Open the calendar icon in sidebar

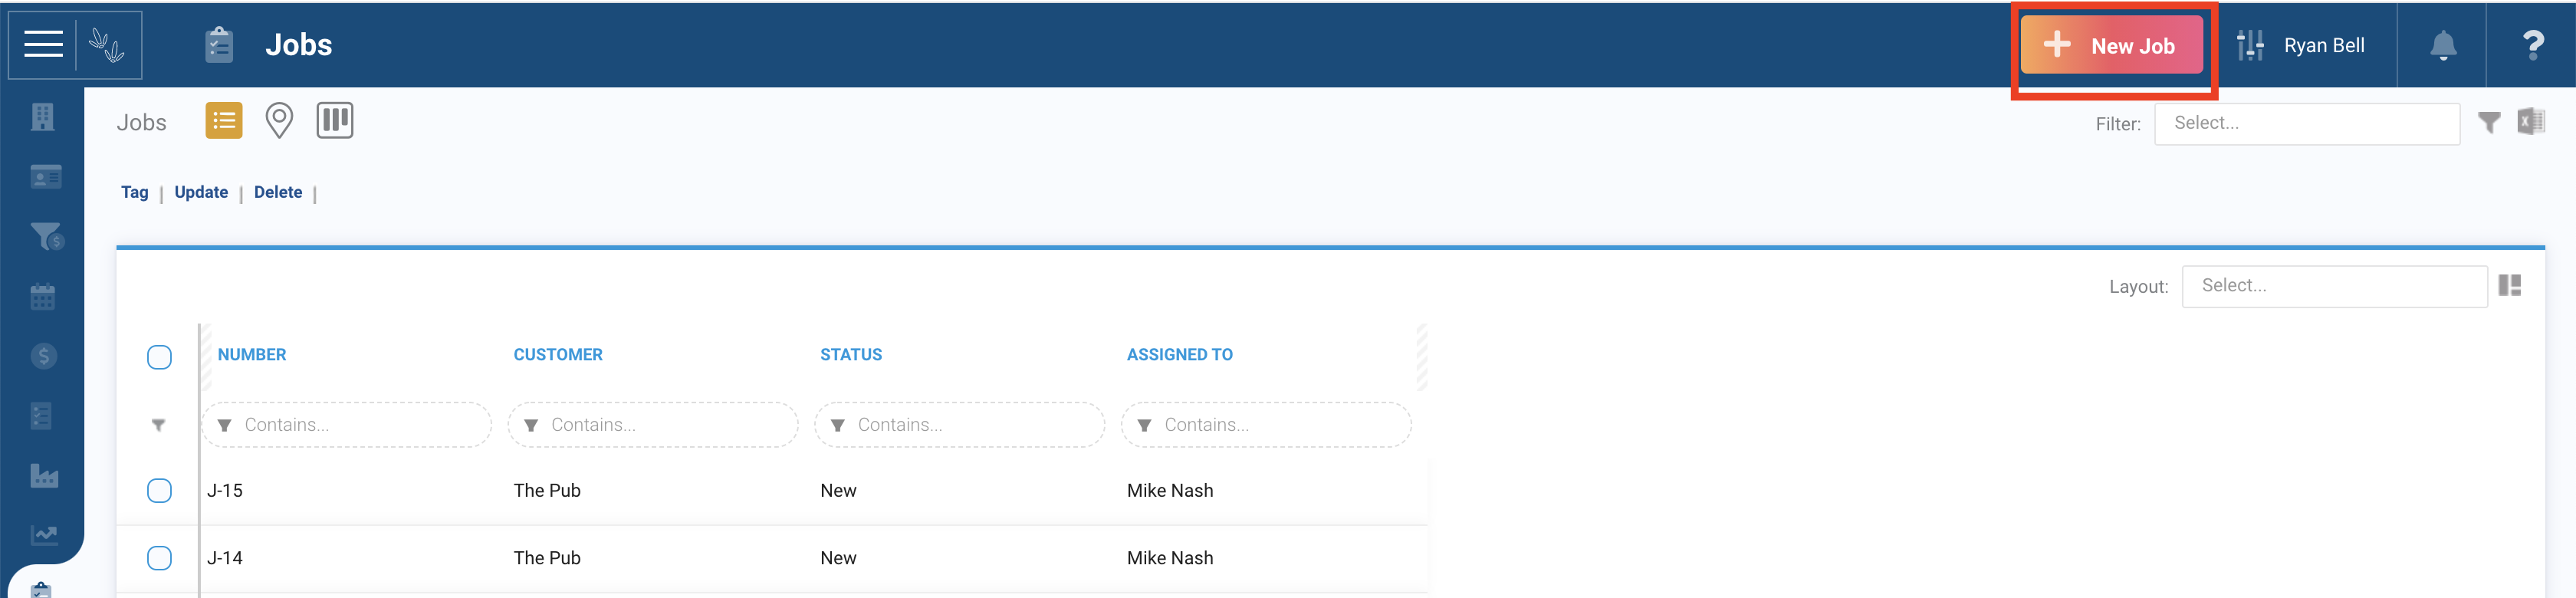pyautogui.click(x=43, y=296)
